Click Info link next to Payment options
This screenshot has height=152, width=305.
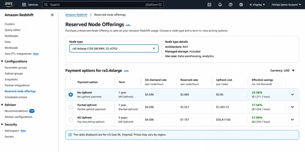pos(126,71)
